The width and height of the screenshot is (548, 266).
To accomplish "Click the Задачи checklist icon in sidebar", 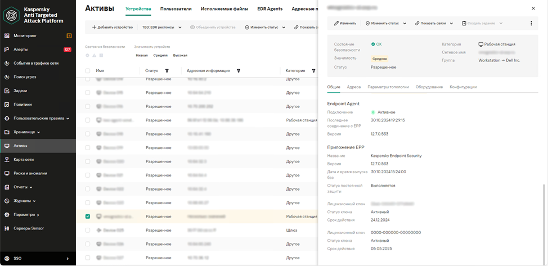I will click(x=7, y=91).
